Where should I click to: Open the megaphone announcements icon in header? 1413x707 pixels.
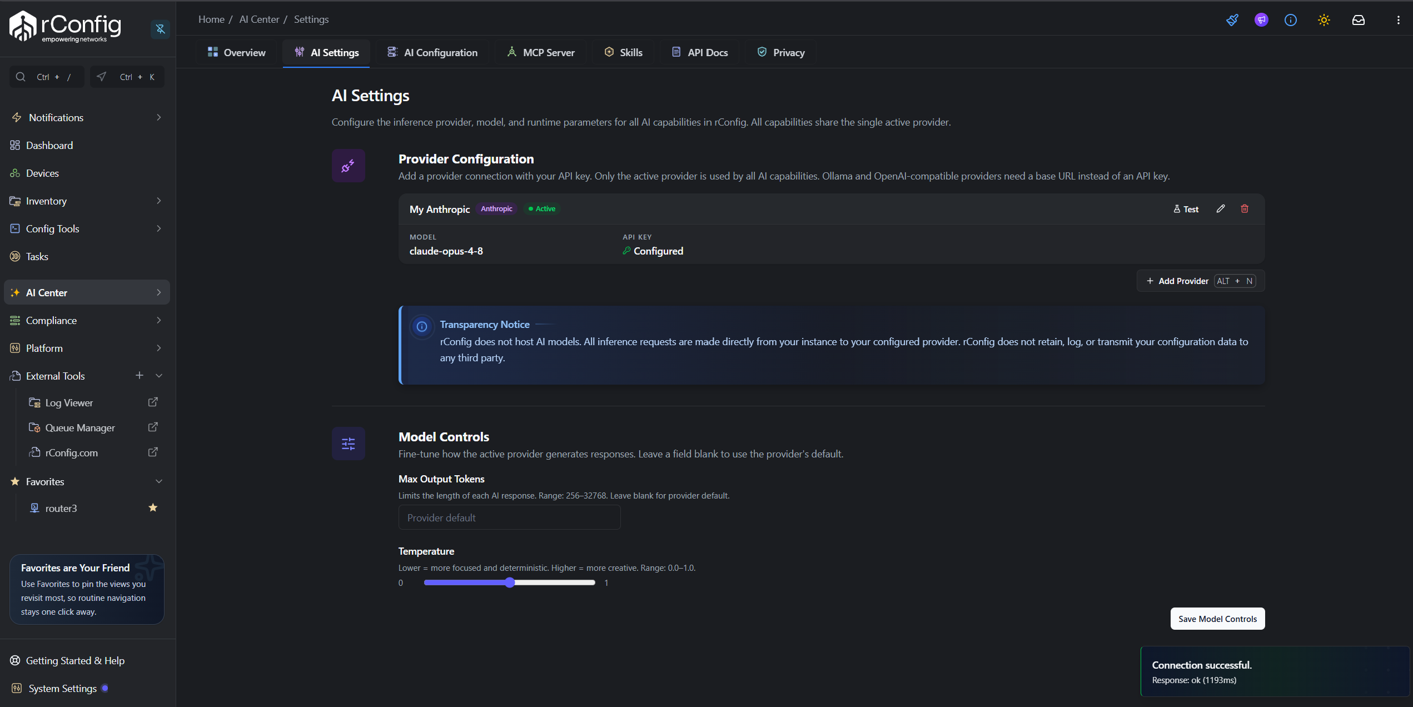click(1261, 20)
